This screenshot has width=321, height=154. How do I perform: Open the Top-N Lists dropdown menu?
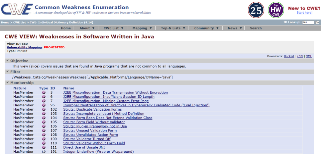(173, 28)
